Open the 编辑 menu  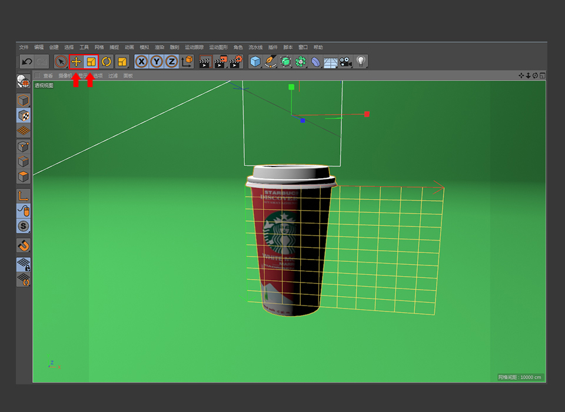pos(39,47)
